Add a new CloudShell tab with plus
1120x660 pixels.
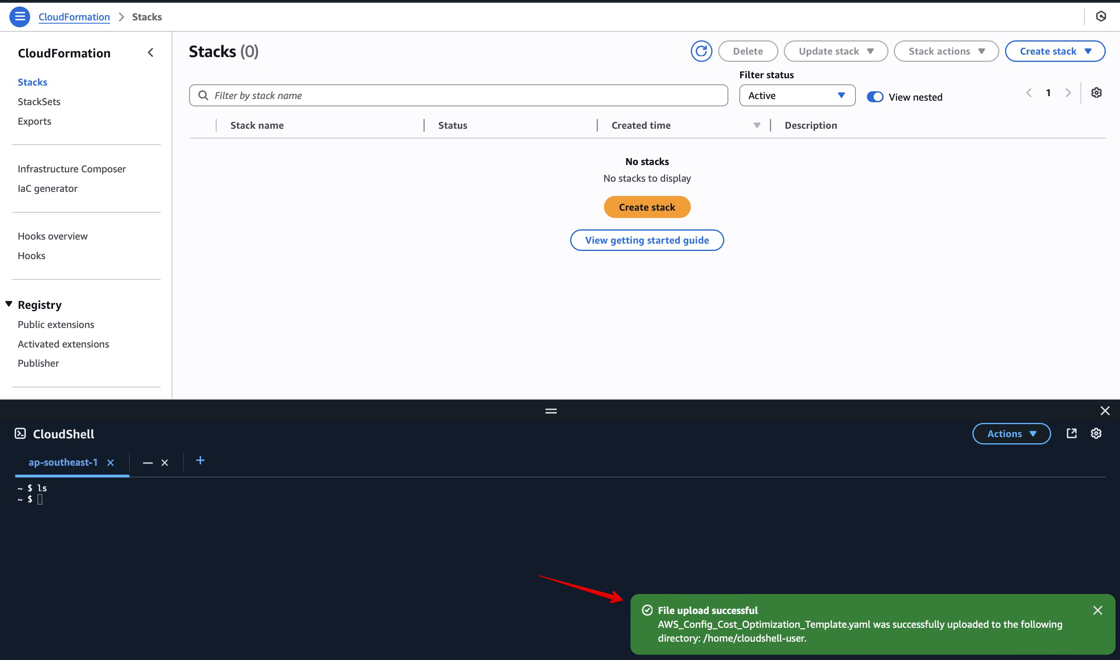coord(200,460)
